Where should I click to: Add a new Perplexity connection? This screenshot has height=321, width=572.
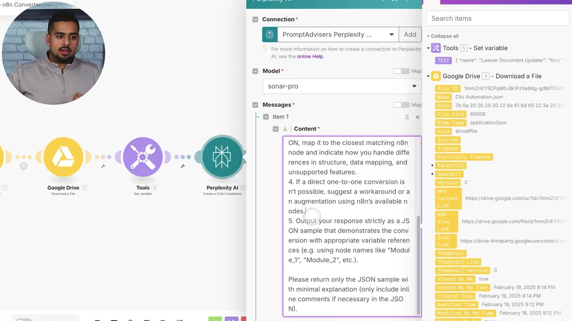(410, 34)
